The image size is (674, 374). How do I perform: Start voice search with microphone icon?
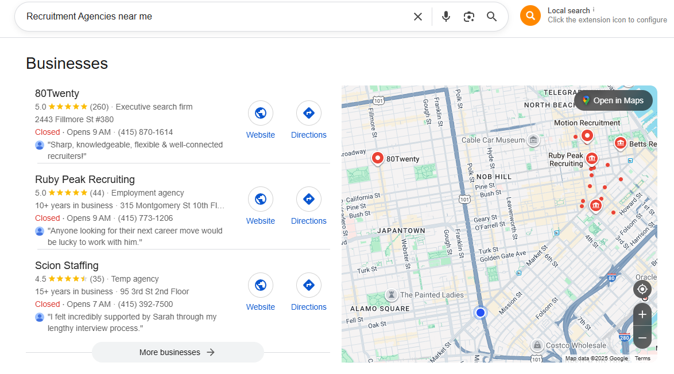pyautogui.click(x=446, y=17)
